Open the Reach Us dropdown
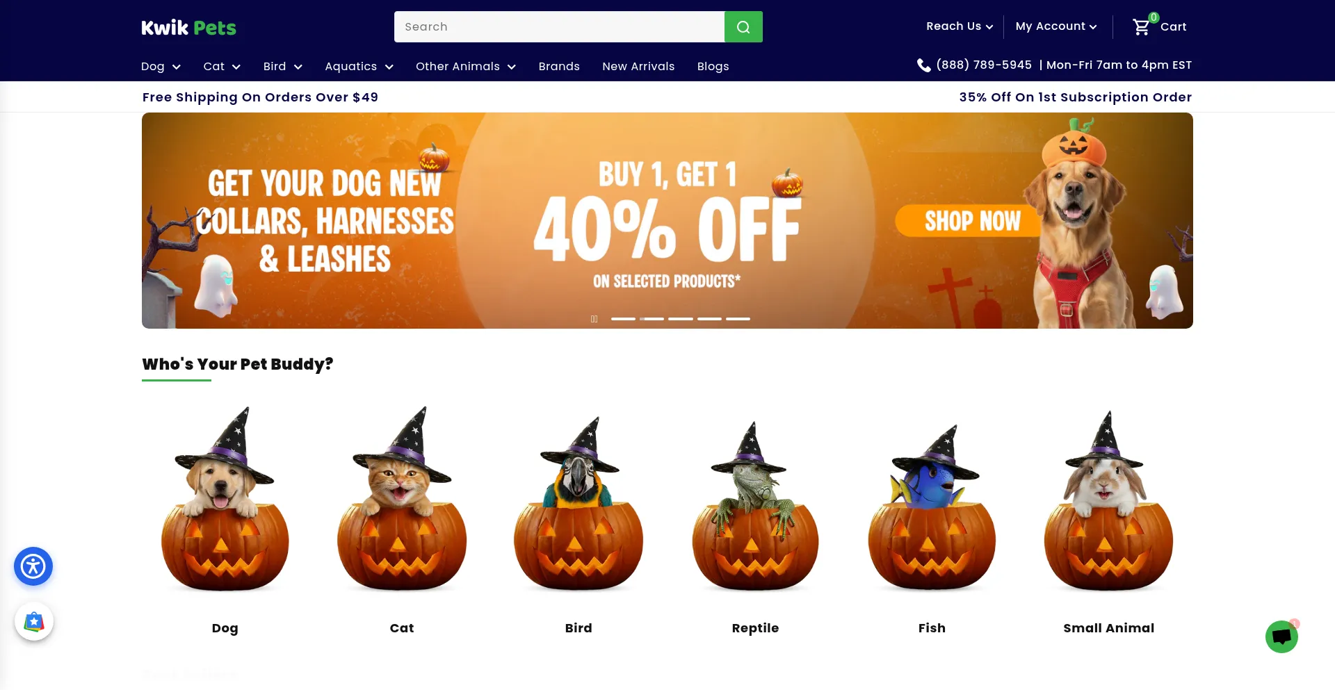Image resolution: width=1335 pixels, height=690 pixels. (x=960, y=26)
